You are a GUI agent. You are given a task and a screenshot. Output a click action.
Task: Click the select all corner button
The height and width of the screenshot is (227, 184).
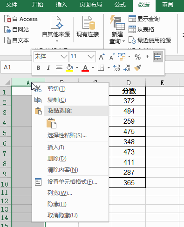[6, 82]
